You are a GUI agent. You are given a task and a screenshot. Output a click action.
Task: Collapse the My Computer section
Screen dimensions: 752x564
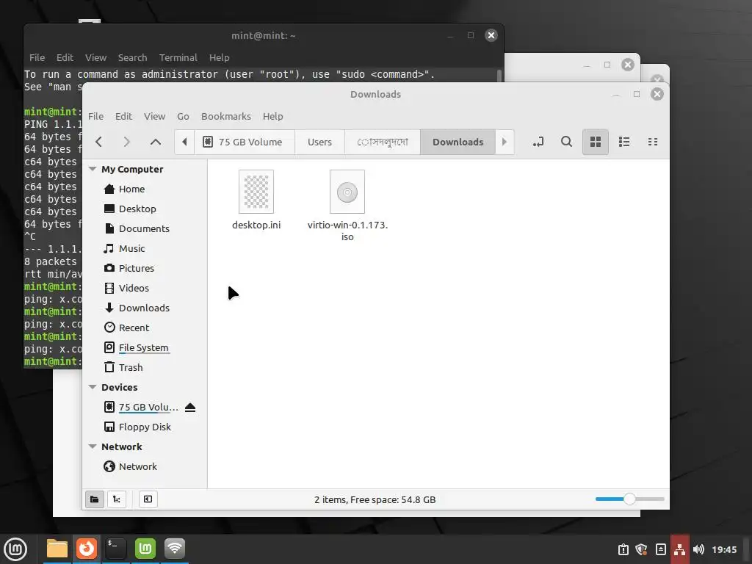tap(93, 169)
